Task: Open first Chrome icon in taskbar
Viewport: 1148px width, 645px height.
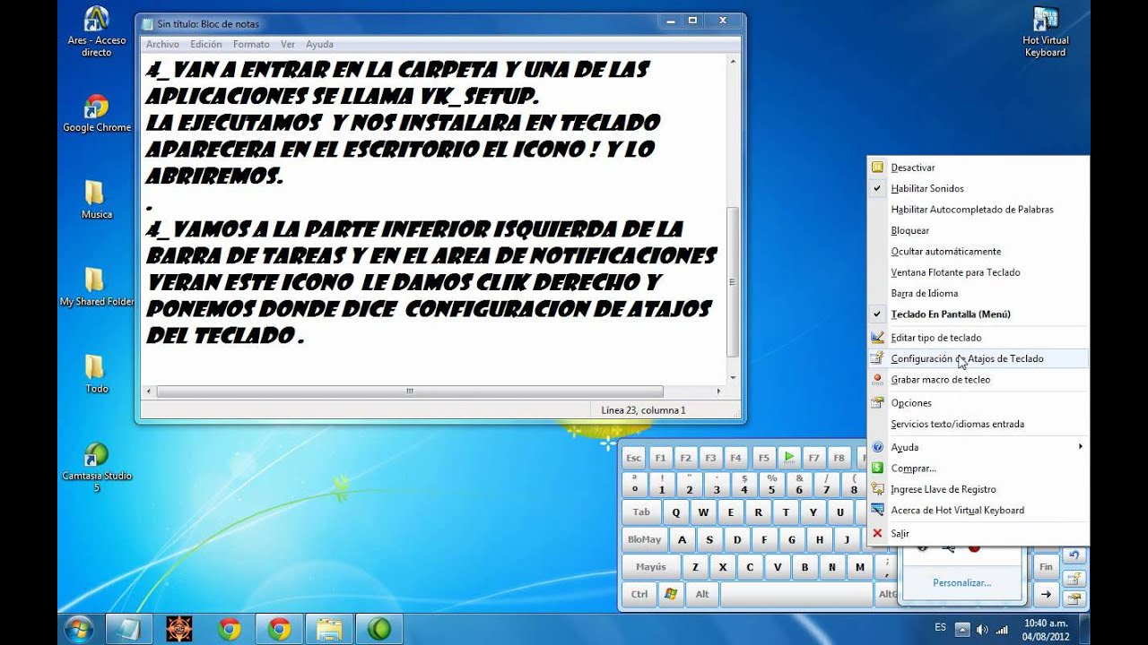Action: [x=229, y=629]
